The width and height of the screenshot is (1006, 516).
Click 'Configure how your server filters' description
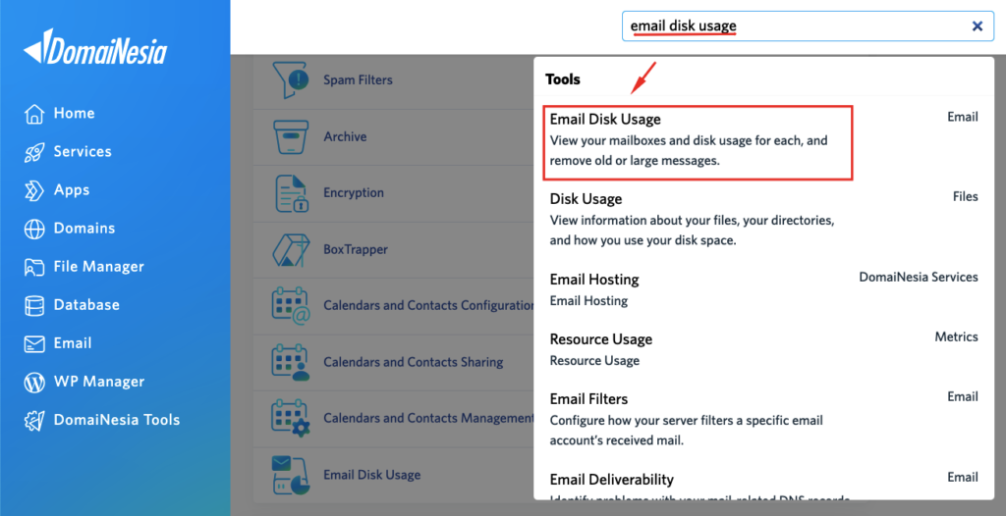pyautogui.click(x=687, y=431)
